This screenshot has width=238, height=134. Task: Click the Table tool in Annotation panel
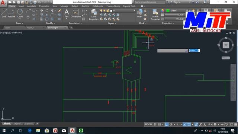84,19
